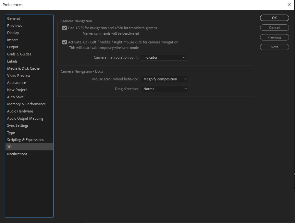Open Video Preview category
Image resolution: width=295 pixels, height=223 pixels.
click(29, 76)
